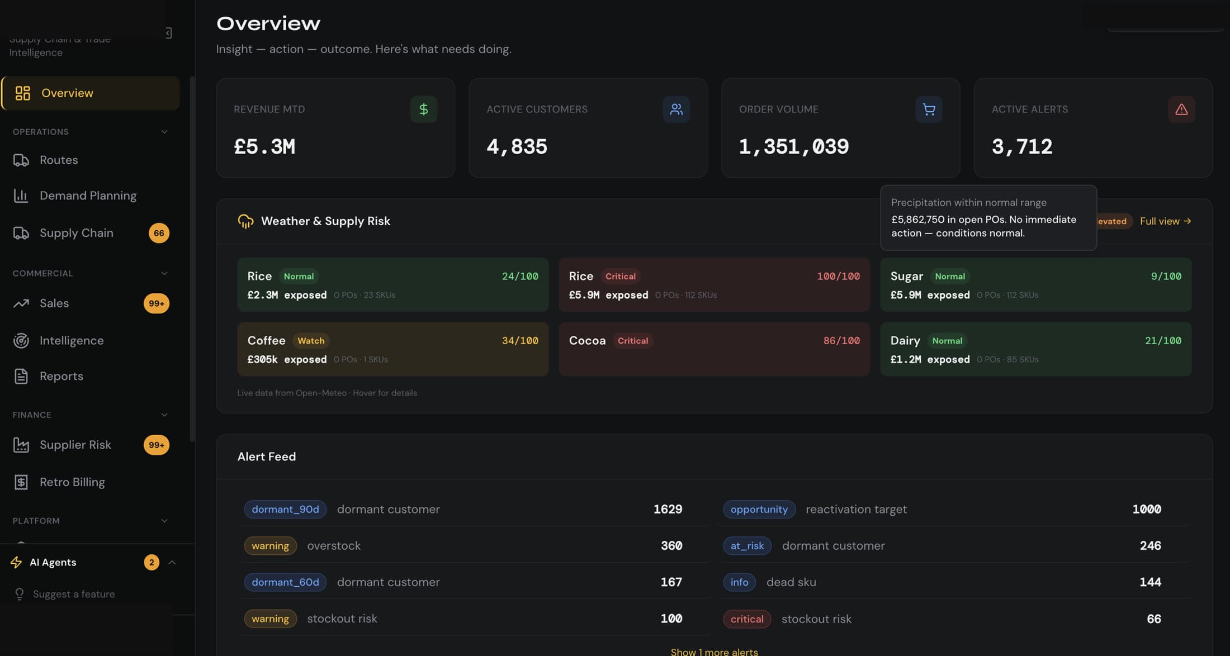Open the Intelligence page

[x=91, y=340]
